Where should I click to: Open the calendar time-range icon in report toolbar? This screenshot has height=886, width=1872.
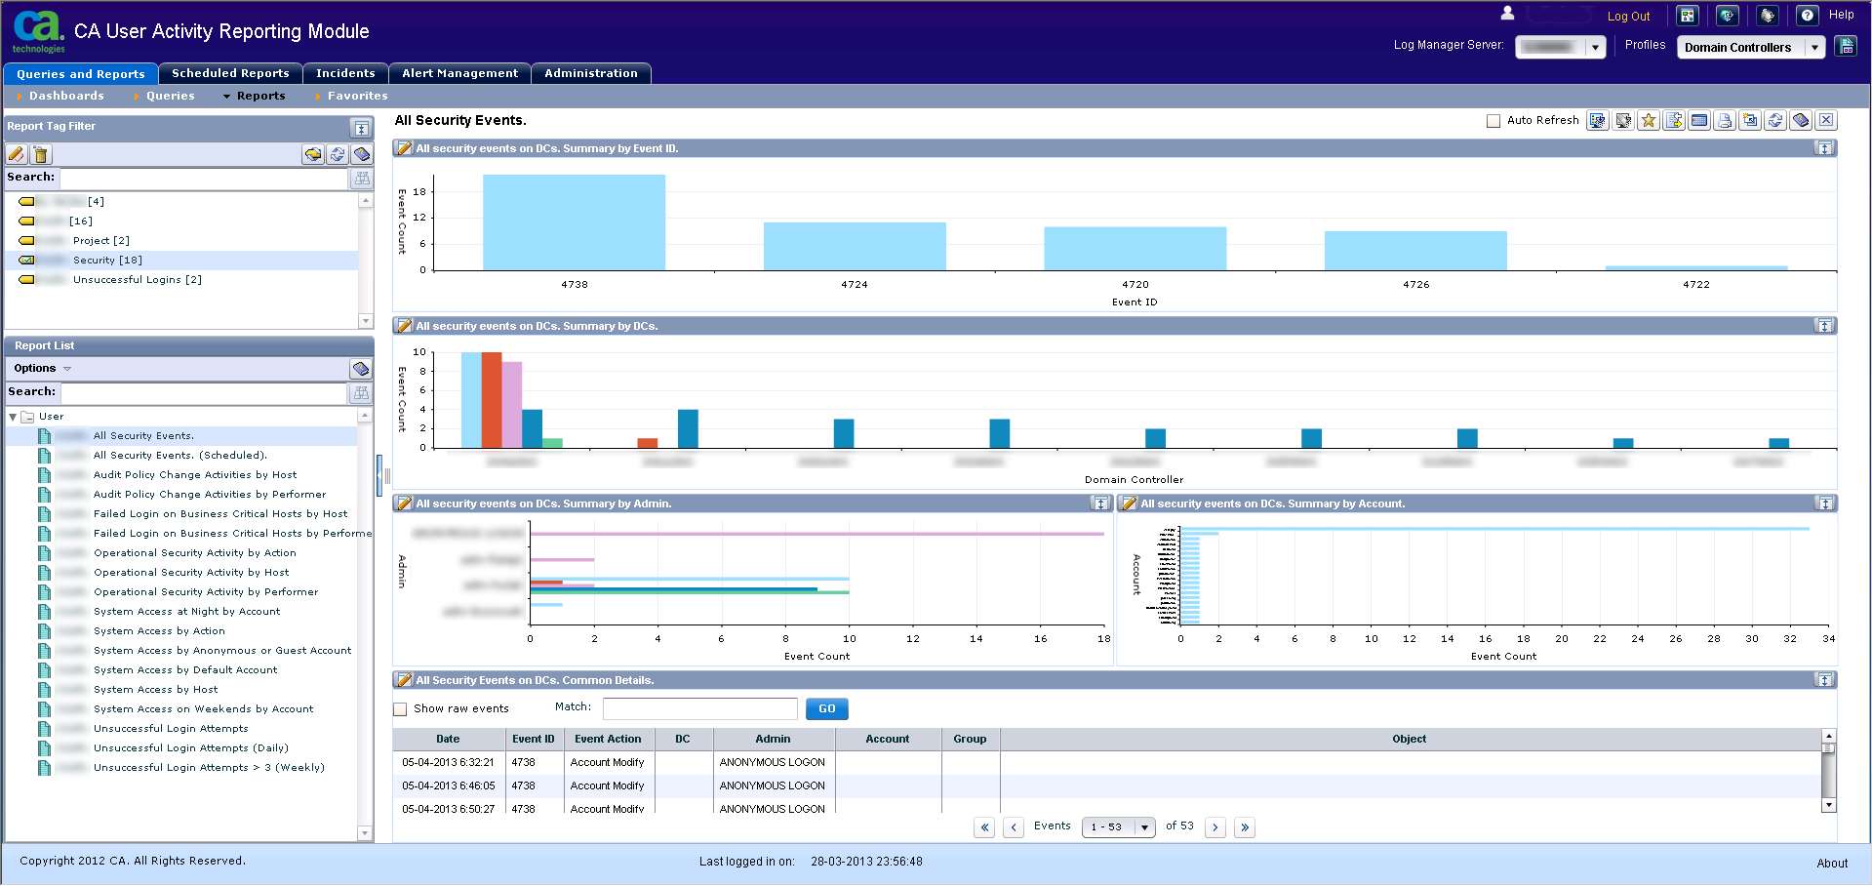[1699, 120]
